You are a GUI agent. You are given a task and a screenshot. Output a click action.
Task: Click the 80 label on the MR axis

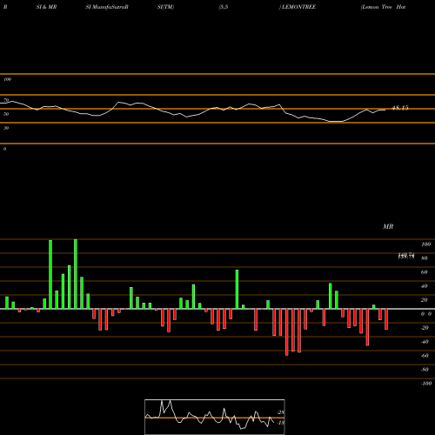click(425, 258)
